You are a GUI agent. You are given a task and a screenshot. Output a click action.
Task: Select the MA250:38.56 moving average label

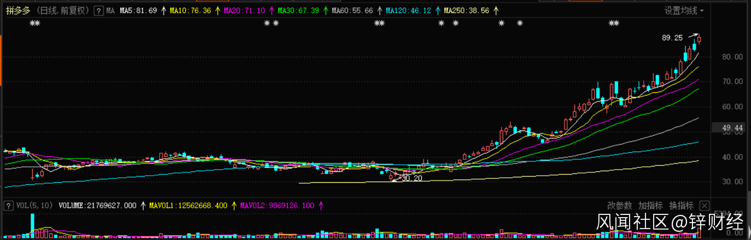(467, 10)
